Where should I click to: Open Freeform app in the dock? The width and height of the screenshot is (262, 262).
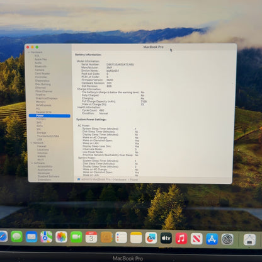[151, 238]
